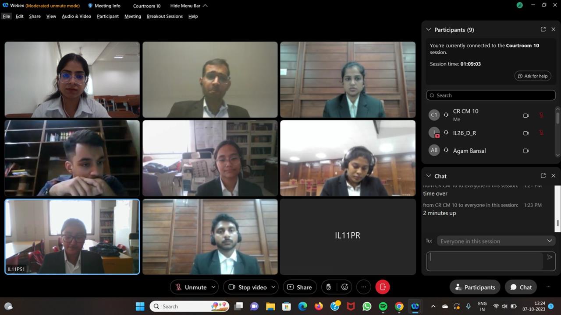Close the Participants panel
The image size is (561, 315).
click(553, 29)
